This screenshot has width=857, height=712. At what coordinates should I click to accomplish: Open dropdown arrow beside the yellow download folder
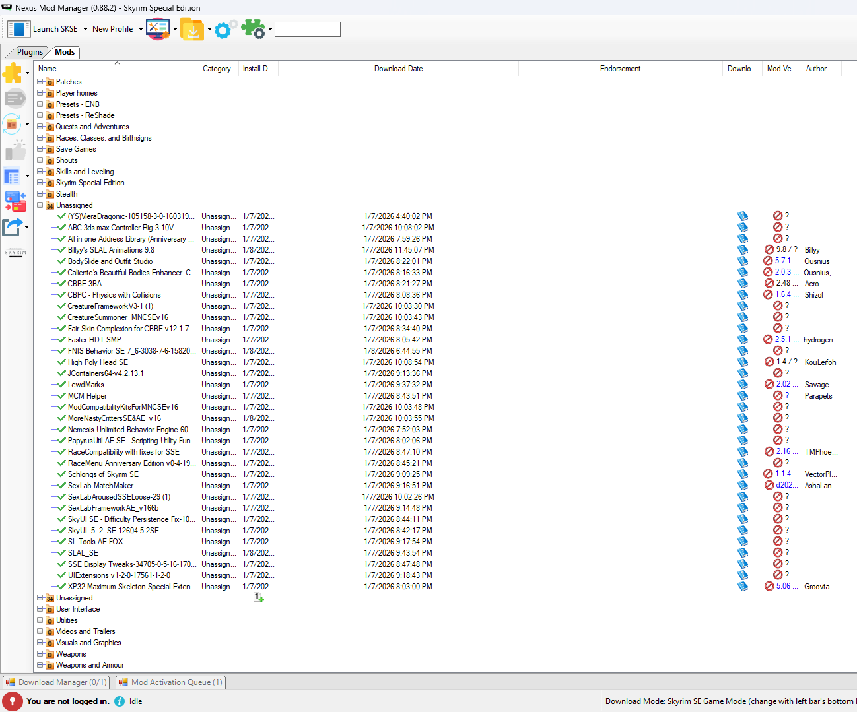pos(209,30)
